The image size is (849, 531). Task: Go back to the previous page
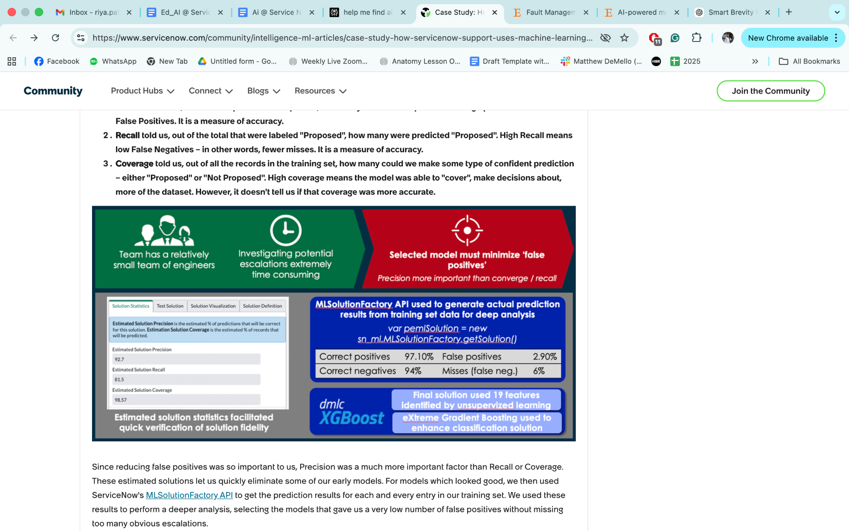pos(13,38)
